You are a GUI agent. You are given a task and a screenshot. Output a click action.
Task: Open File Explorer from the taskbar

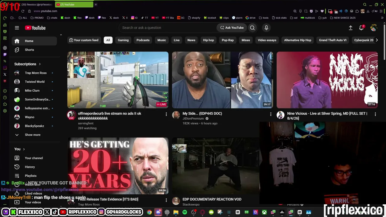(176, 212)
